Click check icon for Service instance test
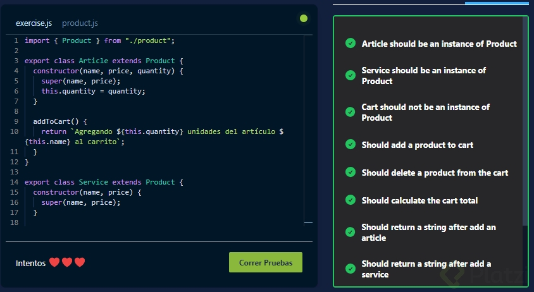Screen dimensions: 534x292 point(351,75)
